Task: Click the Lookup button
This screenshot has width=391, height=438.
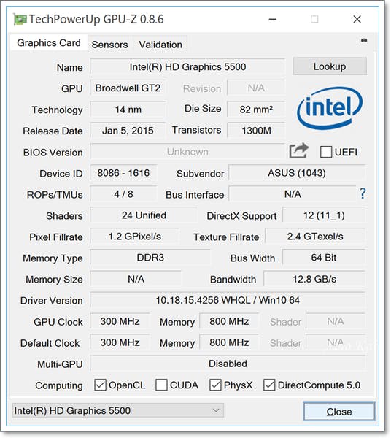Action: click(x=330, y=66)
